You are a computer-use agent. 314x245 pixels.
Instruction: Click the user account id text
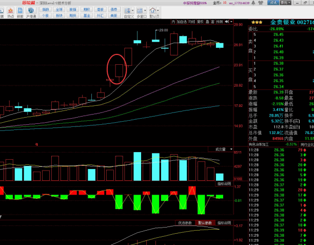pos(239,3)
